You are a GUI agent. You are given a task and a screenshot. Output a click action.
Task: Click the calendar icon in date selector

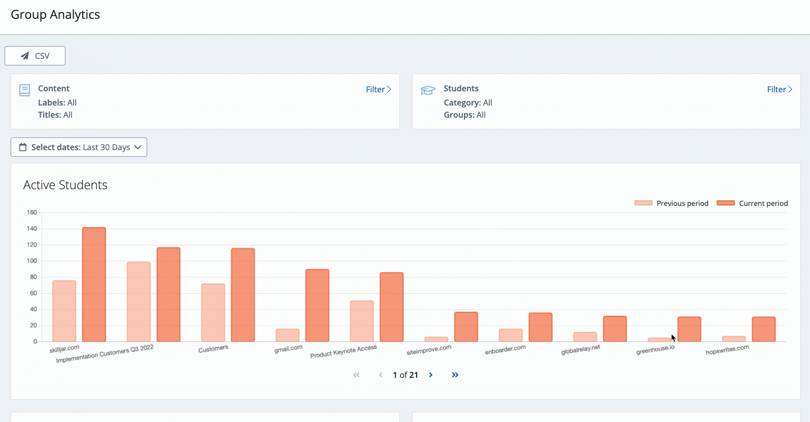(x=23, y=147)
